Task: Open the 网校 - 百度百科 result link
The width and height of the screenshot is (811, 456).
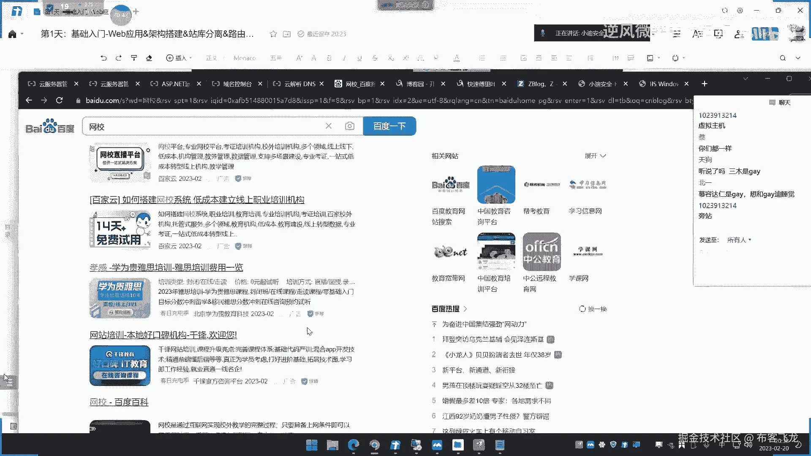Action: (x=119, y=402)
